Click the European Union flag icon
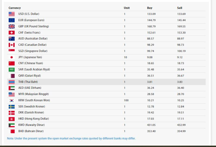The image size is (216, 147). pyautogui.click(x=12, y=20)
